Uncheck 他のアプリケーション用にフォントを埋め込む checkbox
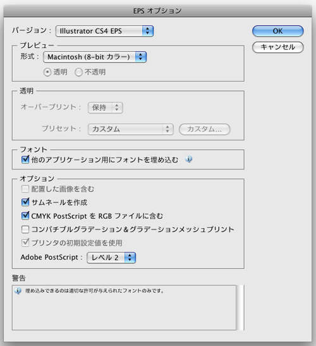This screenshot has width=316, height=346. [25, 159]
